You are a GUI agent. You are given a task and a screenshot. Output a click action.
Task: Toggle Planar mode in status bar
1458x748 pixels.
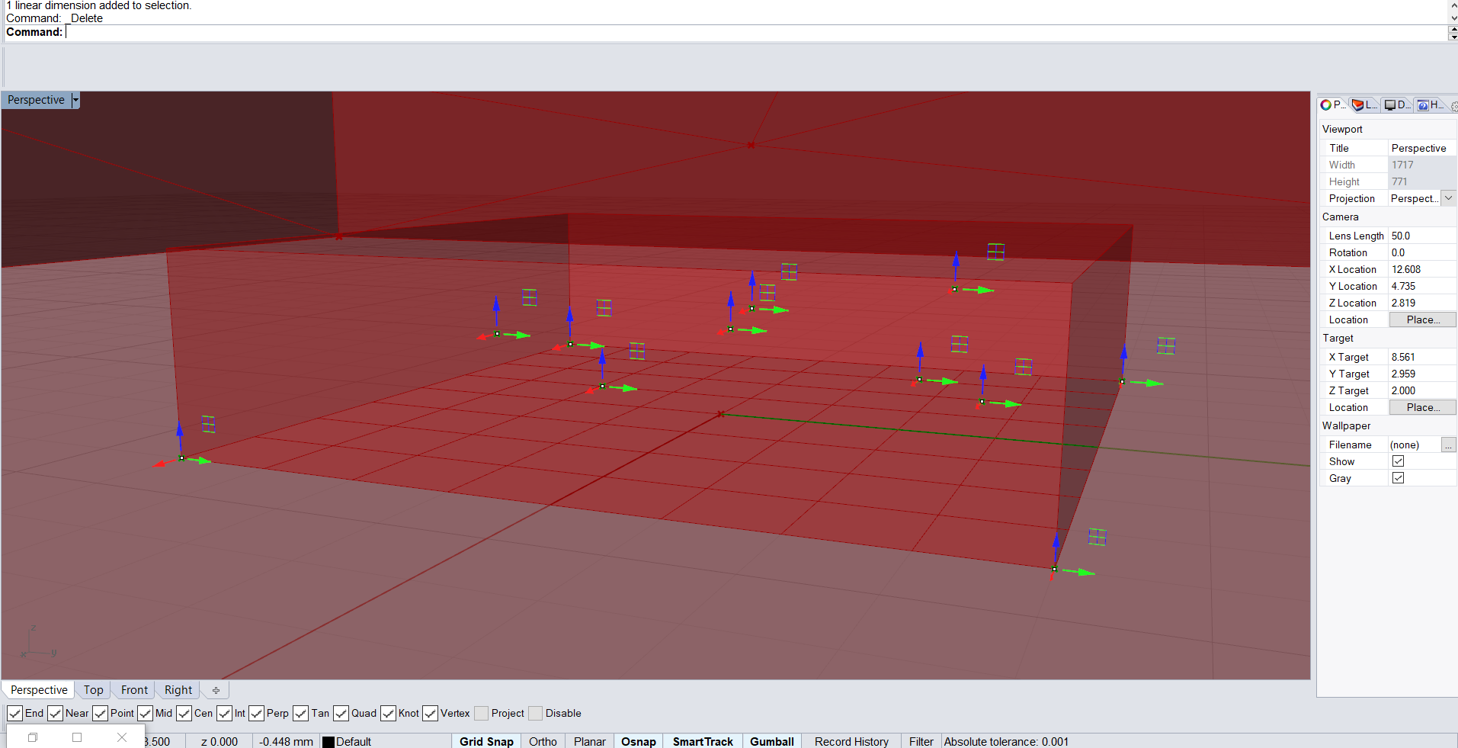(x=589, y=741)
